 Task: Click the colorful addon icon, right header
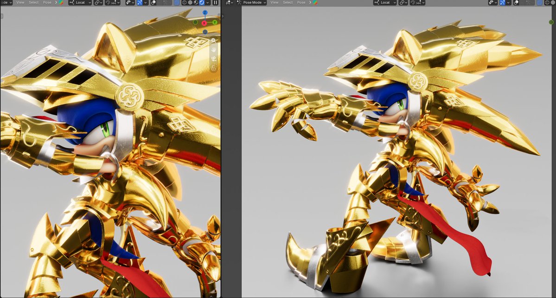click(315, 2)
